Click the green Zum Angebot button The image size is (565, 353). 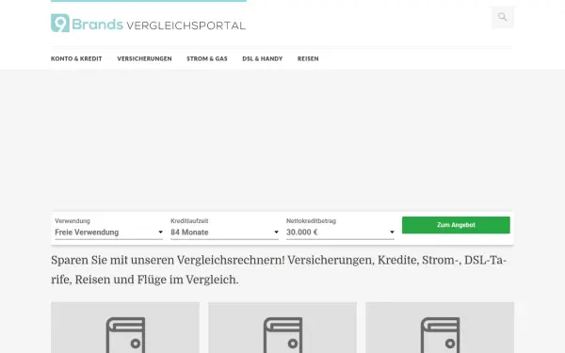pos(456,225)
